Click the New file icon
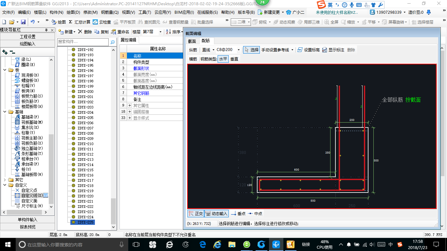The width and height of the screenshot is (447, 251). point(4,22)
